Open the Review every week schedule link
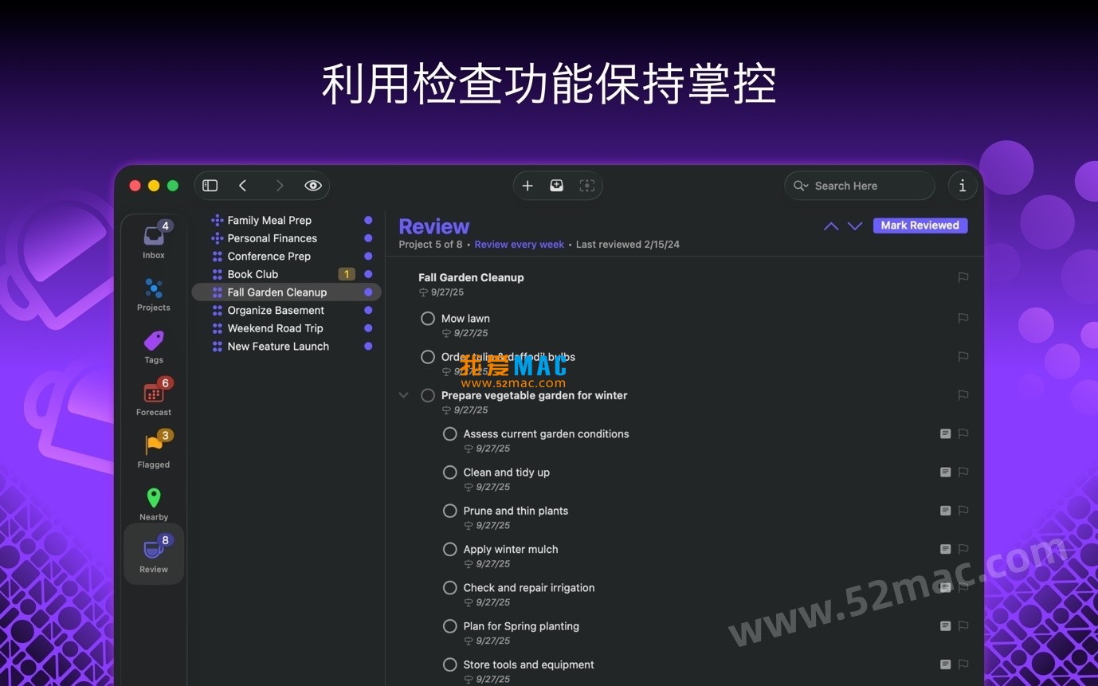Screen dimensions: 1098x686 click(519, 244)
